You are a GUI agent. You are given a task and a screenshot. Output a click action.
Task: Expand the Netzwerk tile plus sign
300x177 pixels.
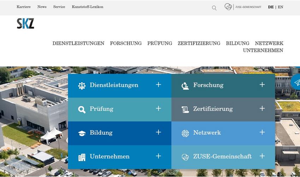pyautogui.click(x=262, y=132)
